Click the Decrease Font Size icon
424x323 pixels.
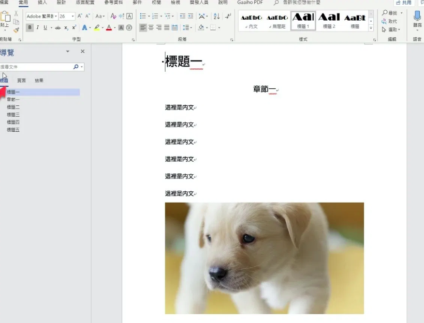click(87, 16)
